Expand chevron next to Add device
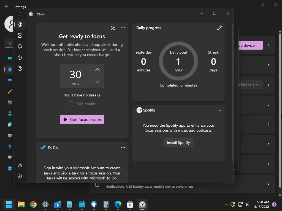The image size is (282, 211). [x=268, y=45]
